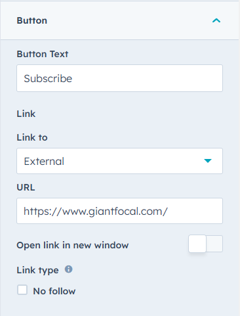Click the Link heading label
This screenshot has height=316, width=240.
coord(26,114)
